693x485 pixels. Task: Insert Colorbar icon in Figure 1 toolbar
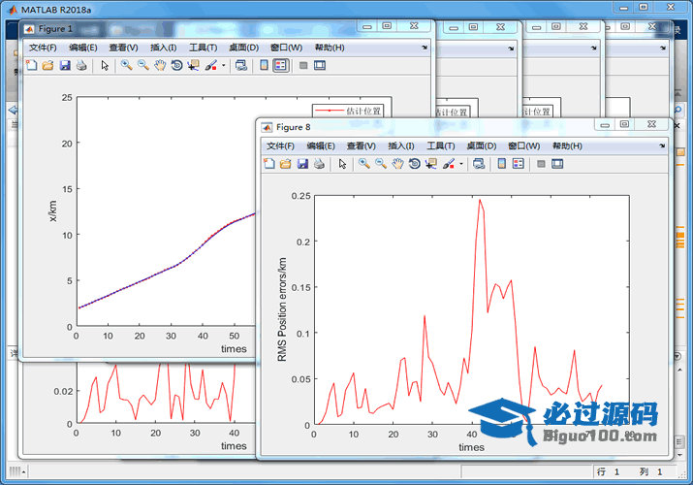[264, 65]
